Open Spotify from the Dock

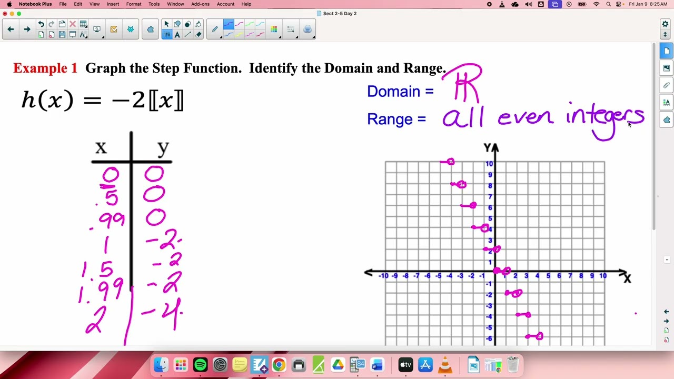click(200, 365)
